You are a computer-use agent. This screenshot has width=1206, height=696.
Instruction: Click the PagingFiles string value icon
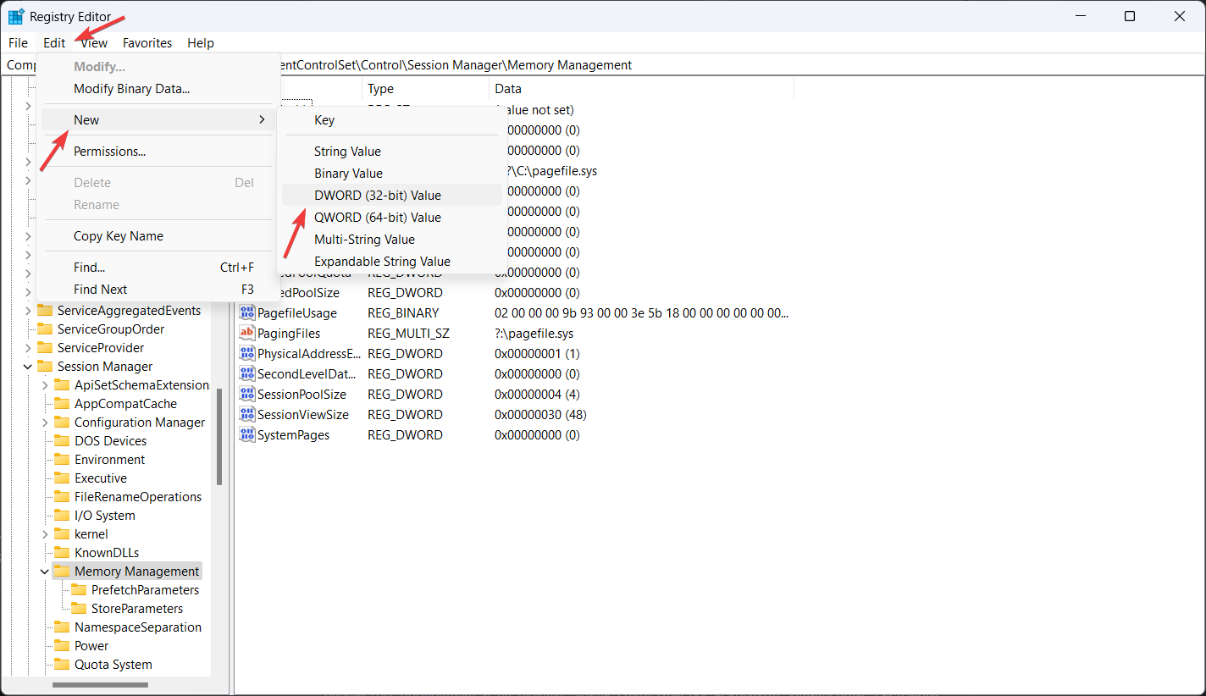[x=246, y=334]
